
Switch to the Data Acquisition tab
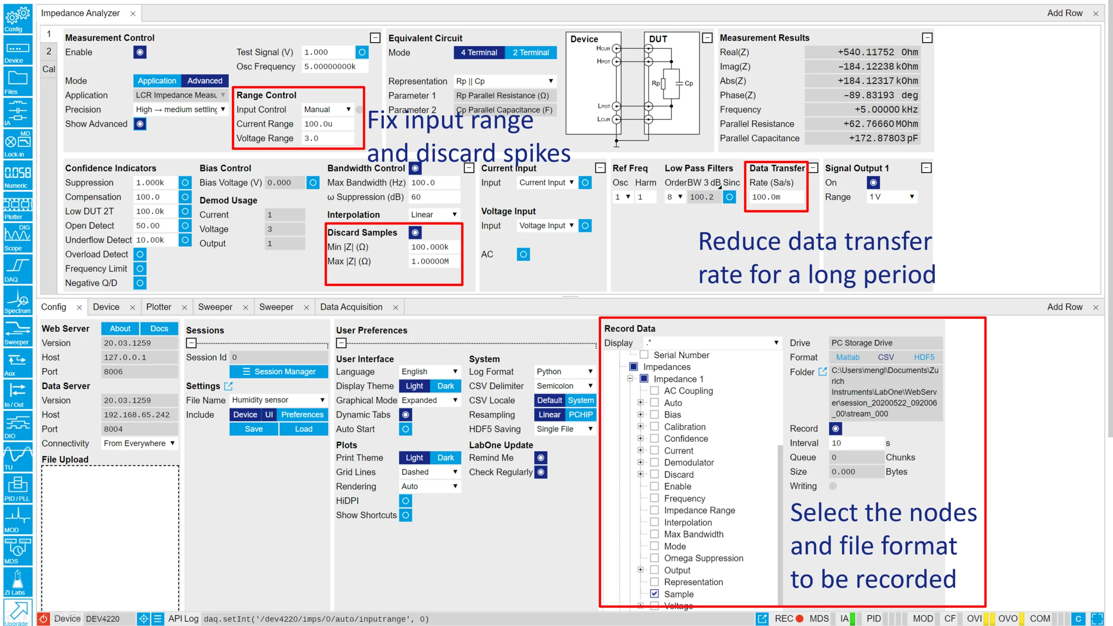pos(351,307)
